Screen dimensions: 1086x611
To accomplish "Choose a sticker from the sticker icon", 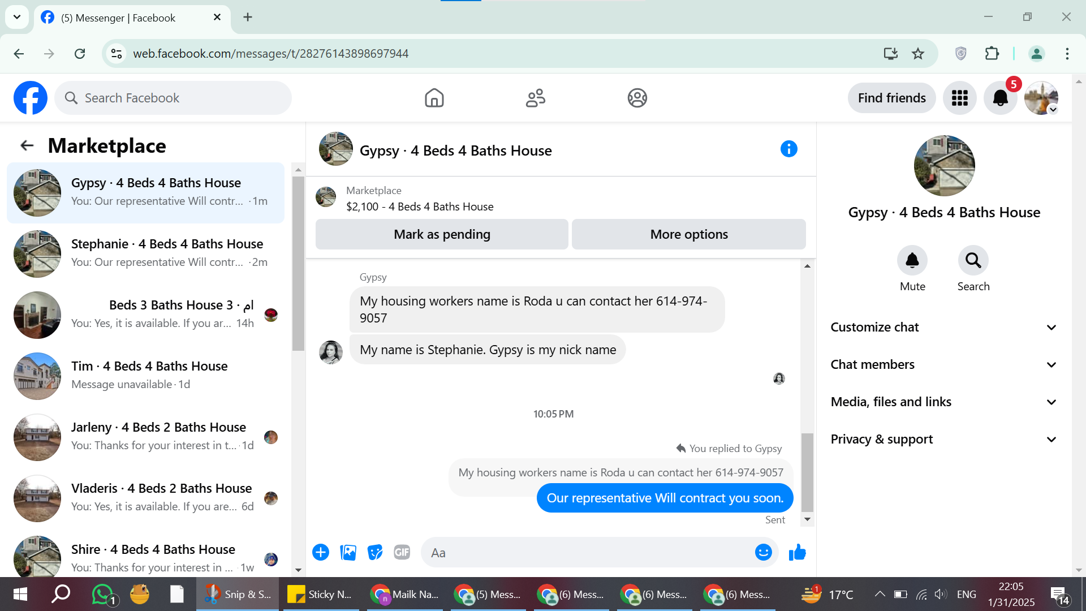I will tap(375, 552).
